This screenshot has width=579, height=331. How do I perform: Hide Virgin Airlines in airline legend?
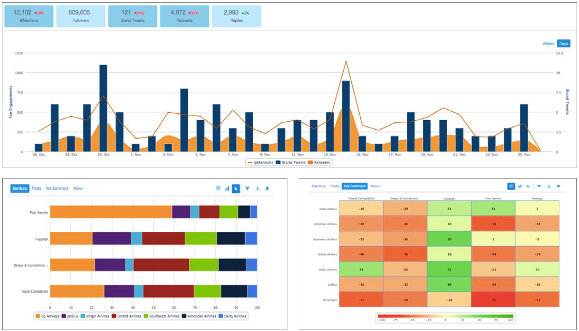(96, 316)
